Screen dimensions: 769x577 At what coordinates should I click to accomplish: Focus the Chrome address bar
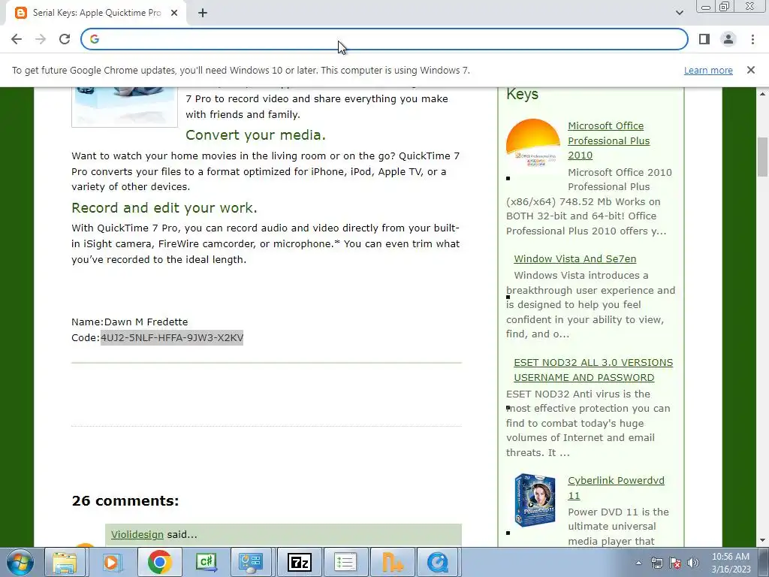[384, 39]
